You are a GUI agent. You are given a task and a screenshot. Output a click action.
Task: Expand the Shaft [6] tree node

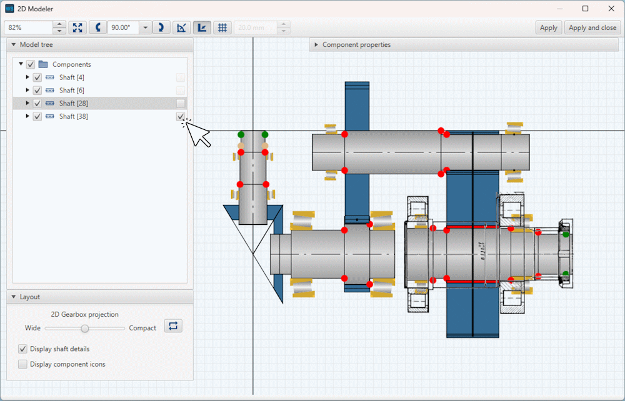tap(27, 91)
